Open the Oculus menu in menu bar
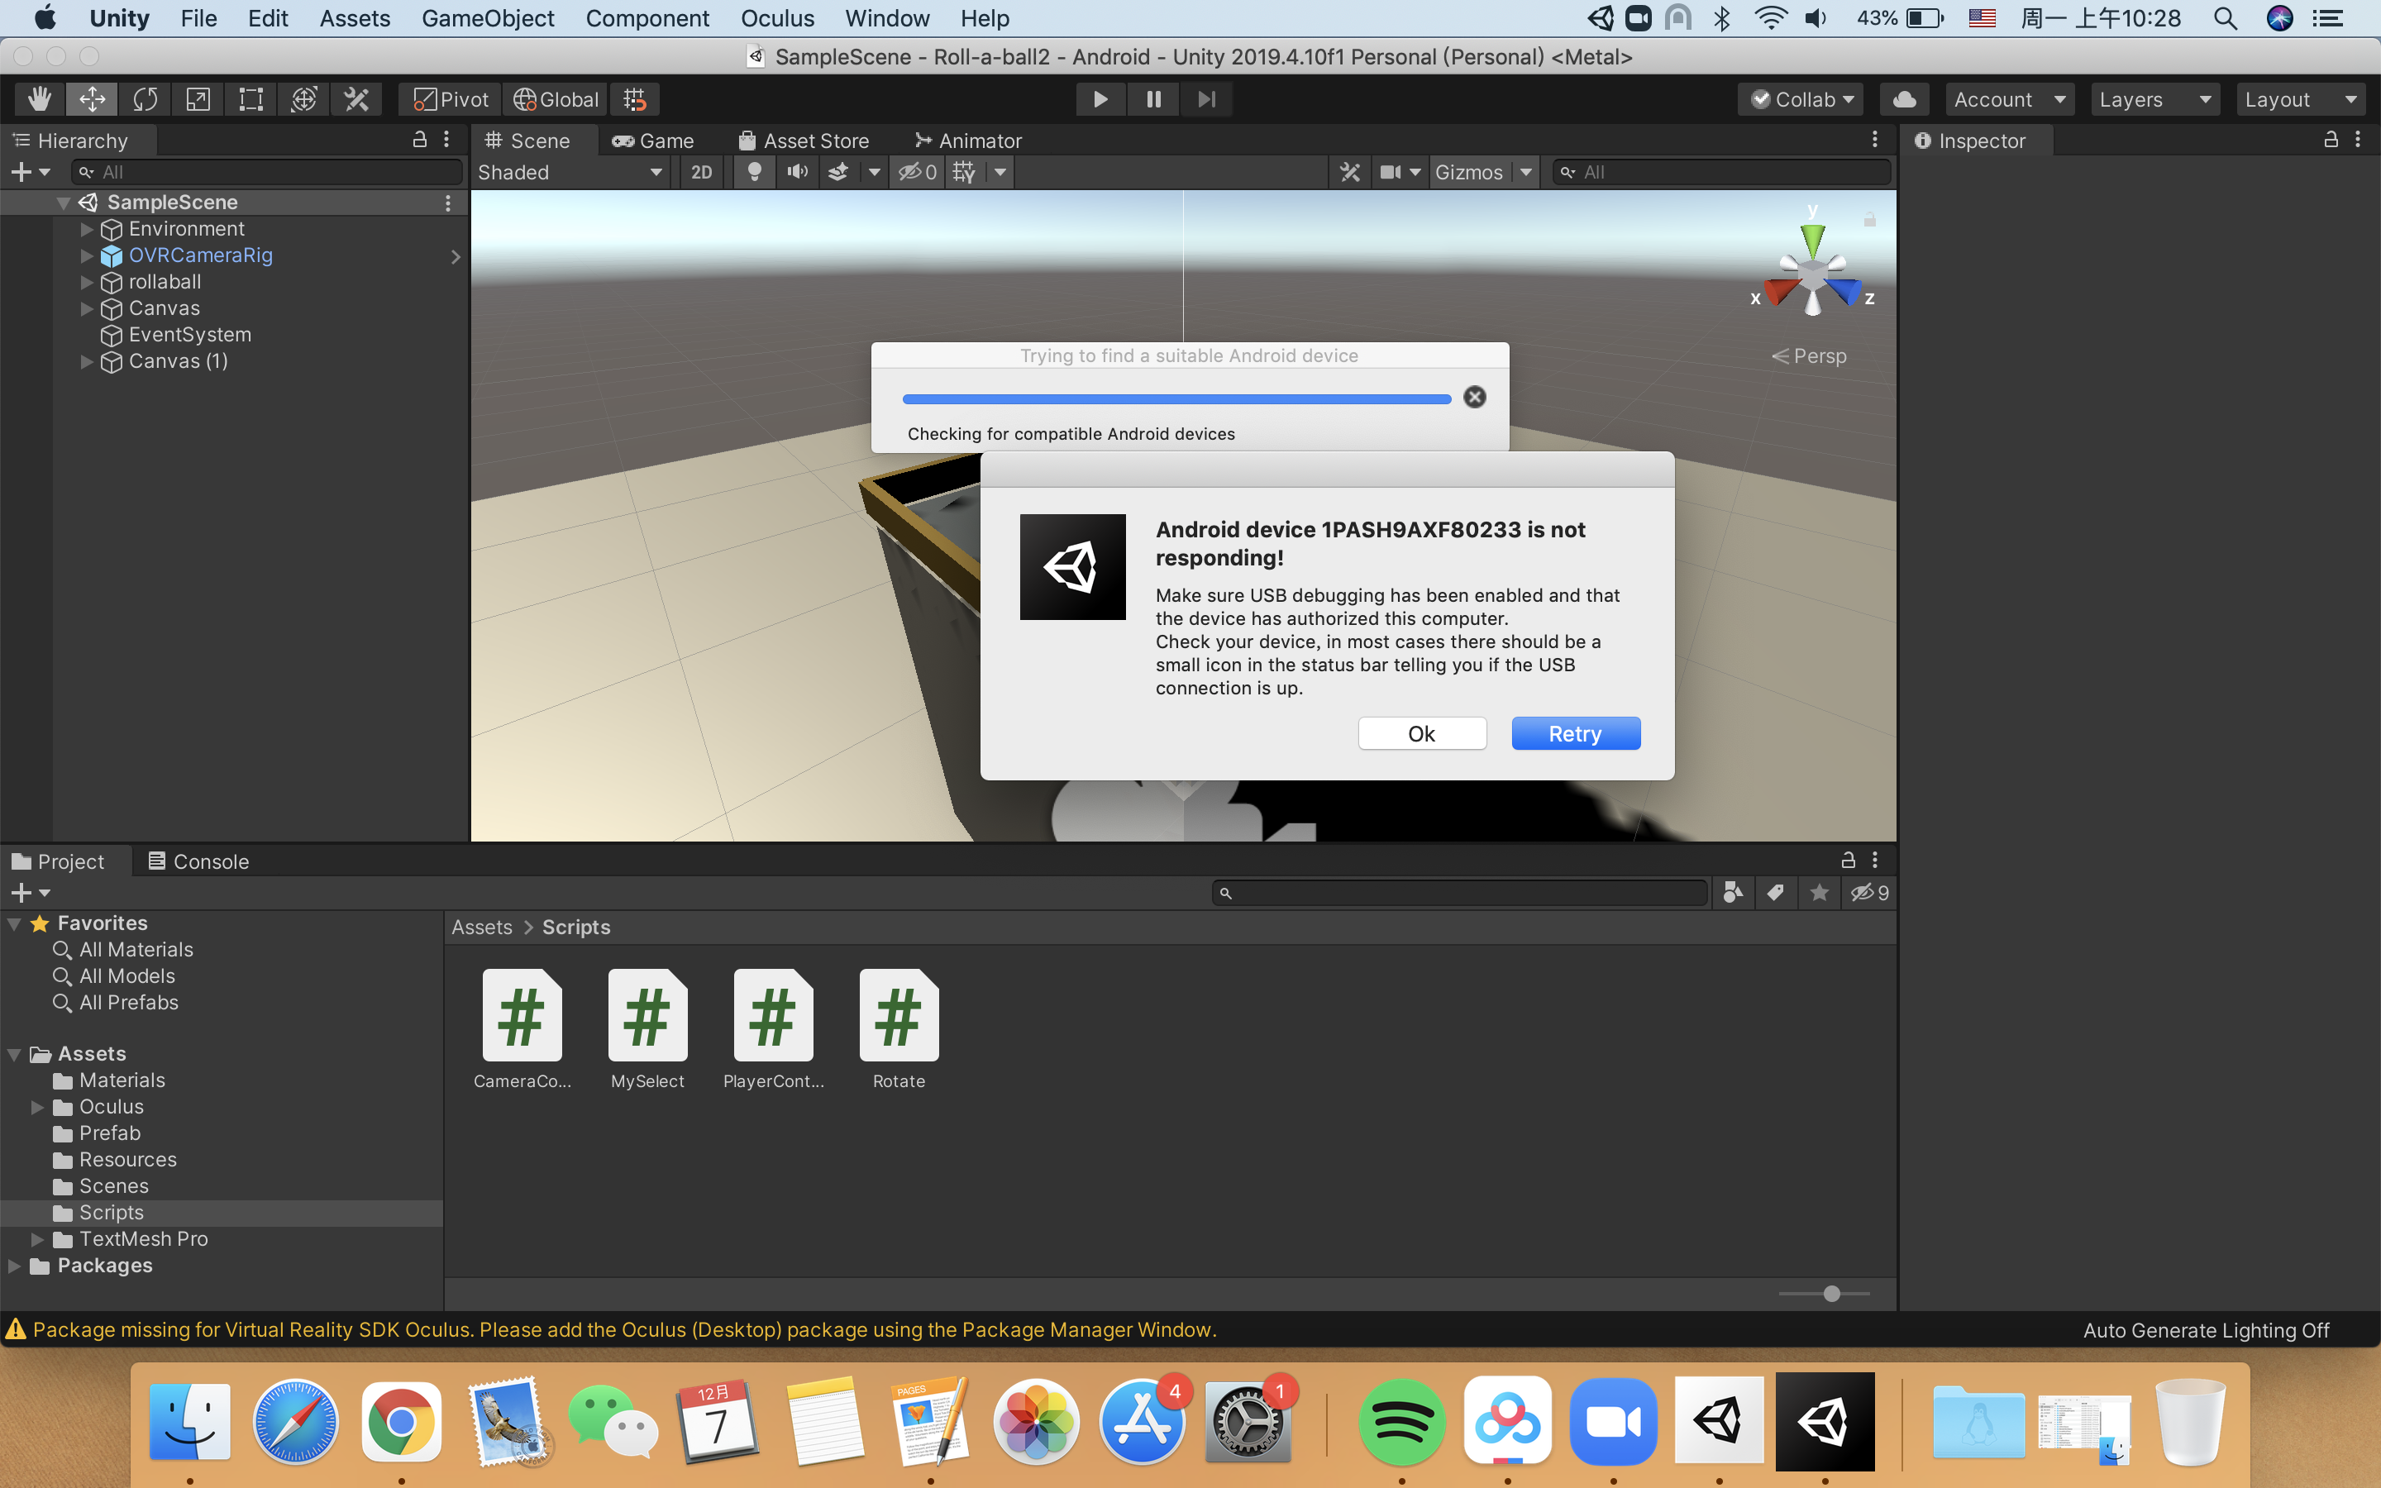Viewport: 2381px width, 1488px height. tap(776, 19)
